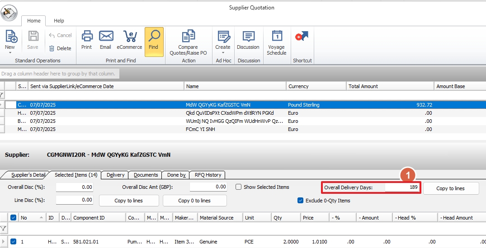Open the eCommerce cart icon

[130, 36]
